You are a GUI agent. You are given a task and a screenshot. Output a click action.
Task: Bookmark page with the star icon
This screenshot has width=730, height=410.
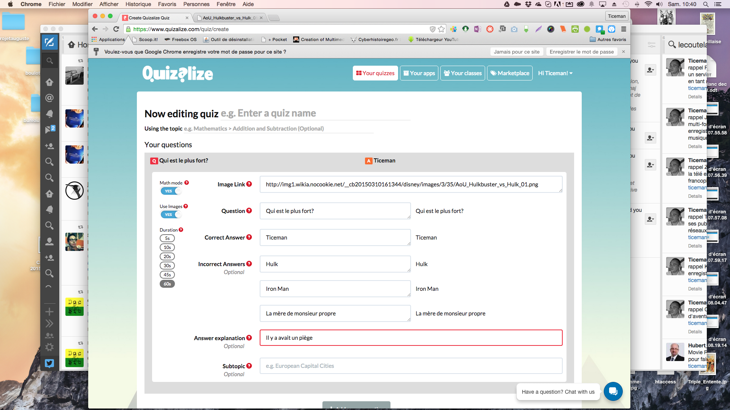[x=441, y=29]
